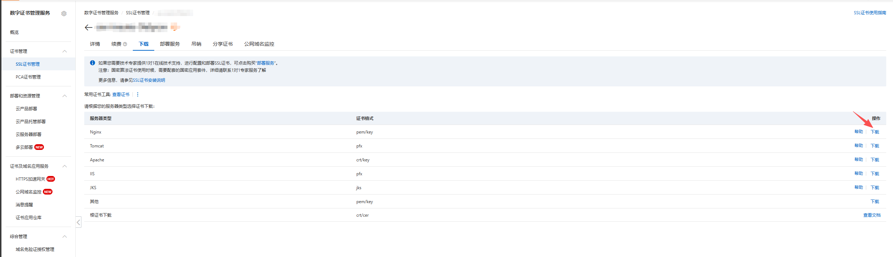Collapse the 证书及域名应用服务 section
The width and height of the screenshot is (893, 257).
tap(65, 166)
